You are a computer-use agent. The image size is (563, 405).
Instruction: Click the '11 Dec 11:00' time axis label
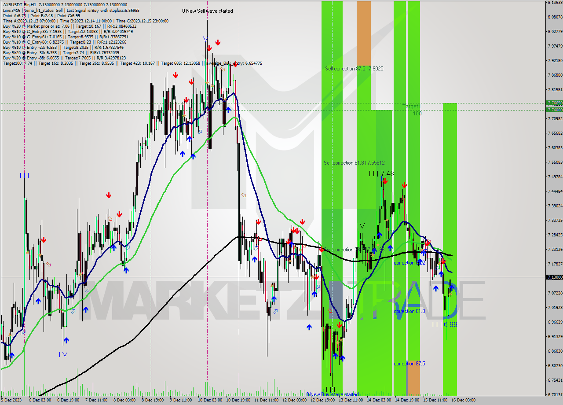pyautogui.click(x=266, y=400)
